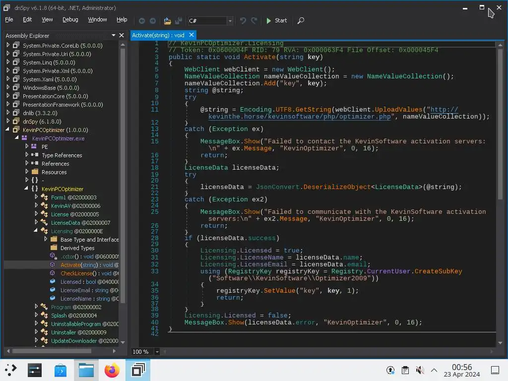This screenshot has height=381, width=508.
Task: Expand the dnlib (3.3.2.0) node
Action: point(8,113)
